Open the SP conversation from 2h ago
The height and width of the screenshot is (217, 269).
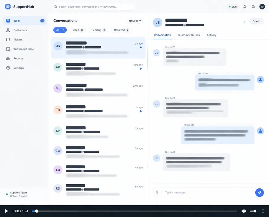[98, 132]
